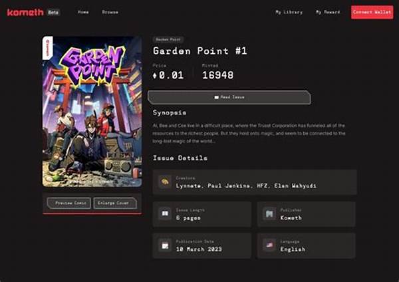Click Preview Comic button

pyautogui.click(x=69, y=203)
